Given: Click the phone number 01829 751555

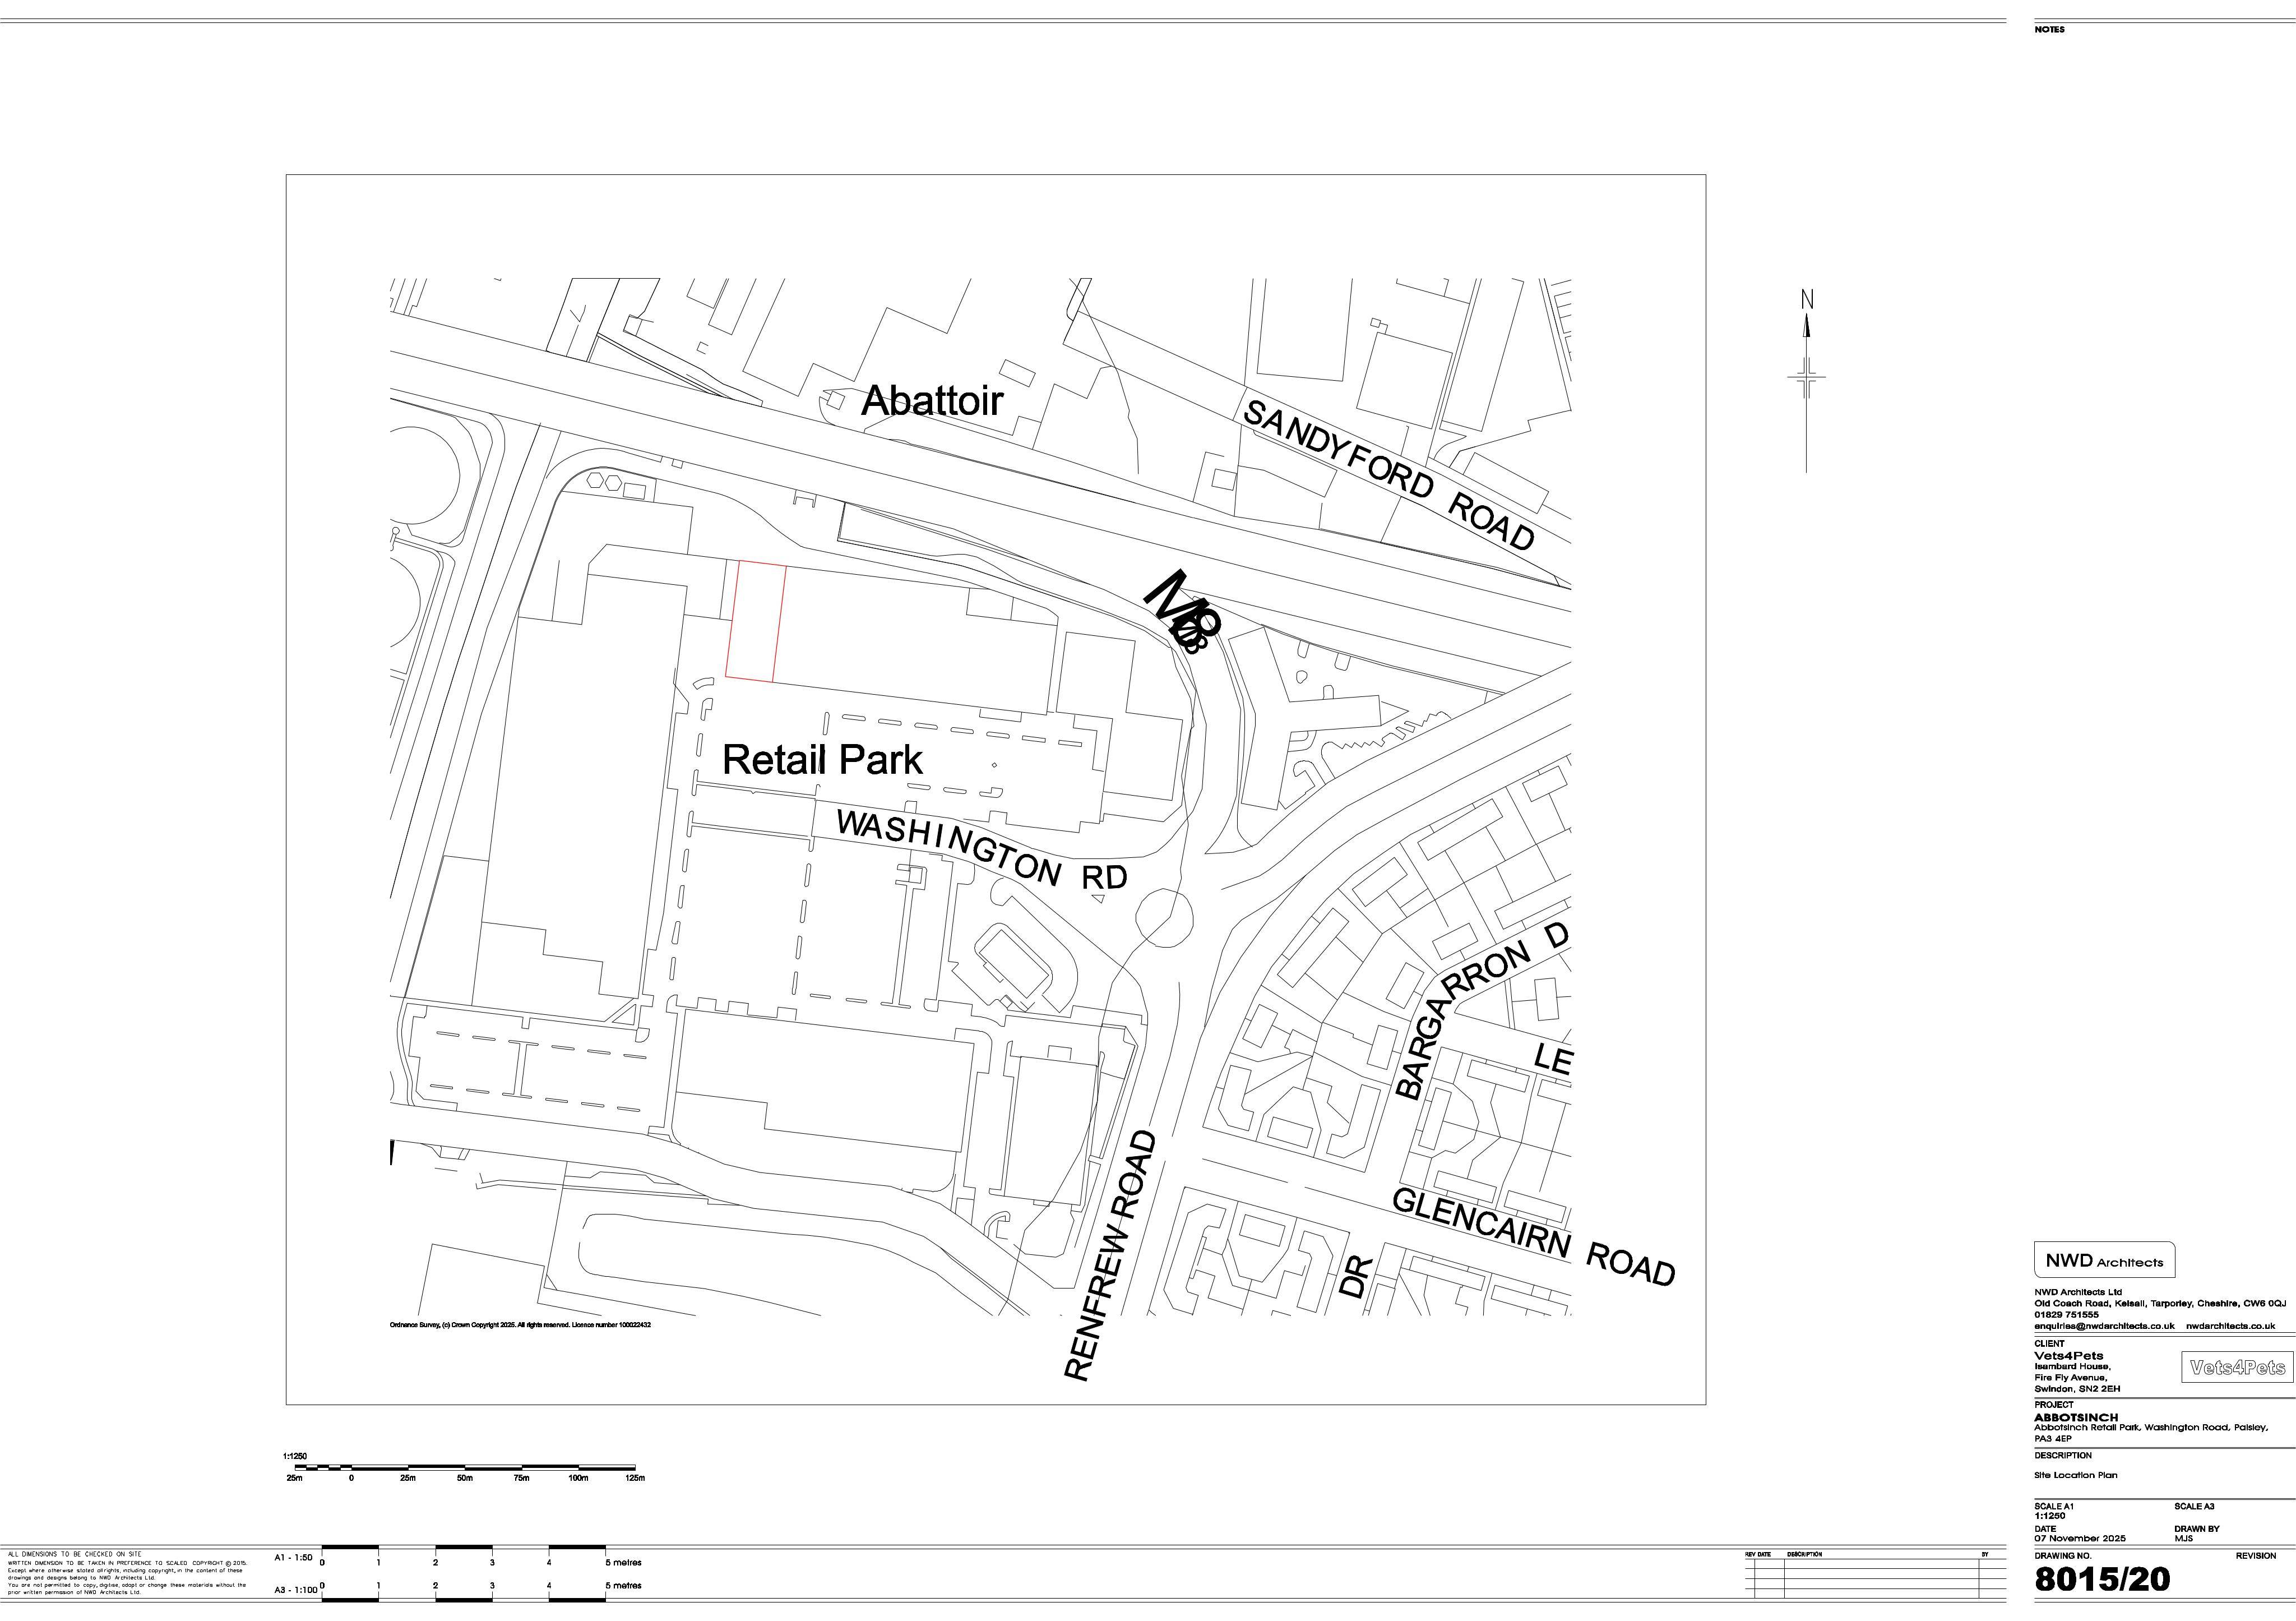Looking at the screenshot, I should pyautogui.click(x=2066, y=1315).
